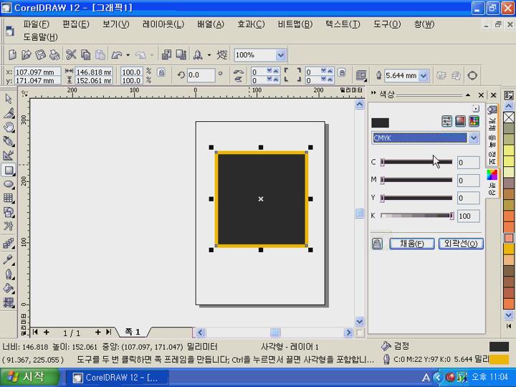This screenshot has height=387, width=516.
Task: Open the 편집(E) menu
Action: pos(76,24)
